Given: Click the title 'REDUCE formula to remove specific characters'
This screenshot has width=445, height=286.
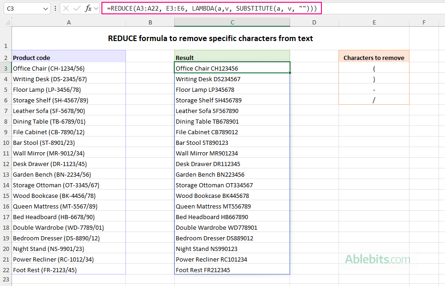Looking at the screenshot, I should 210,38.
